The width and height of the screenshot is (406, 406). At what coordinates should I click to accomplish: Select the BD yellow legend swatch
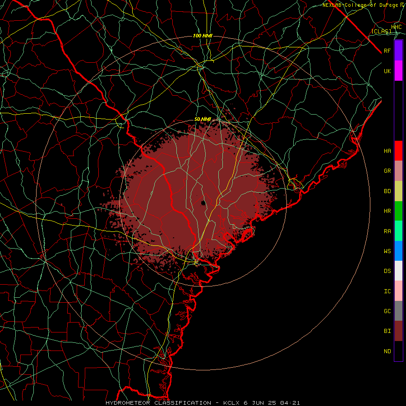point(398,191)
